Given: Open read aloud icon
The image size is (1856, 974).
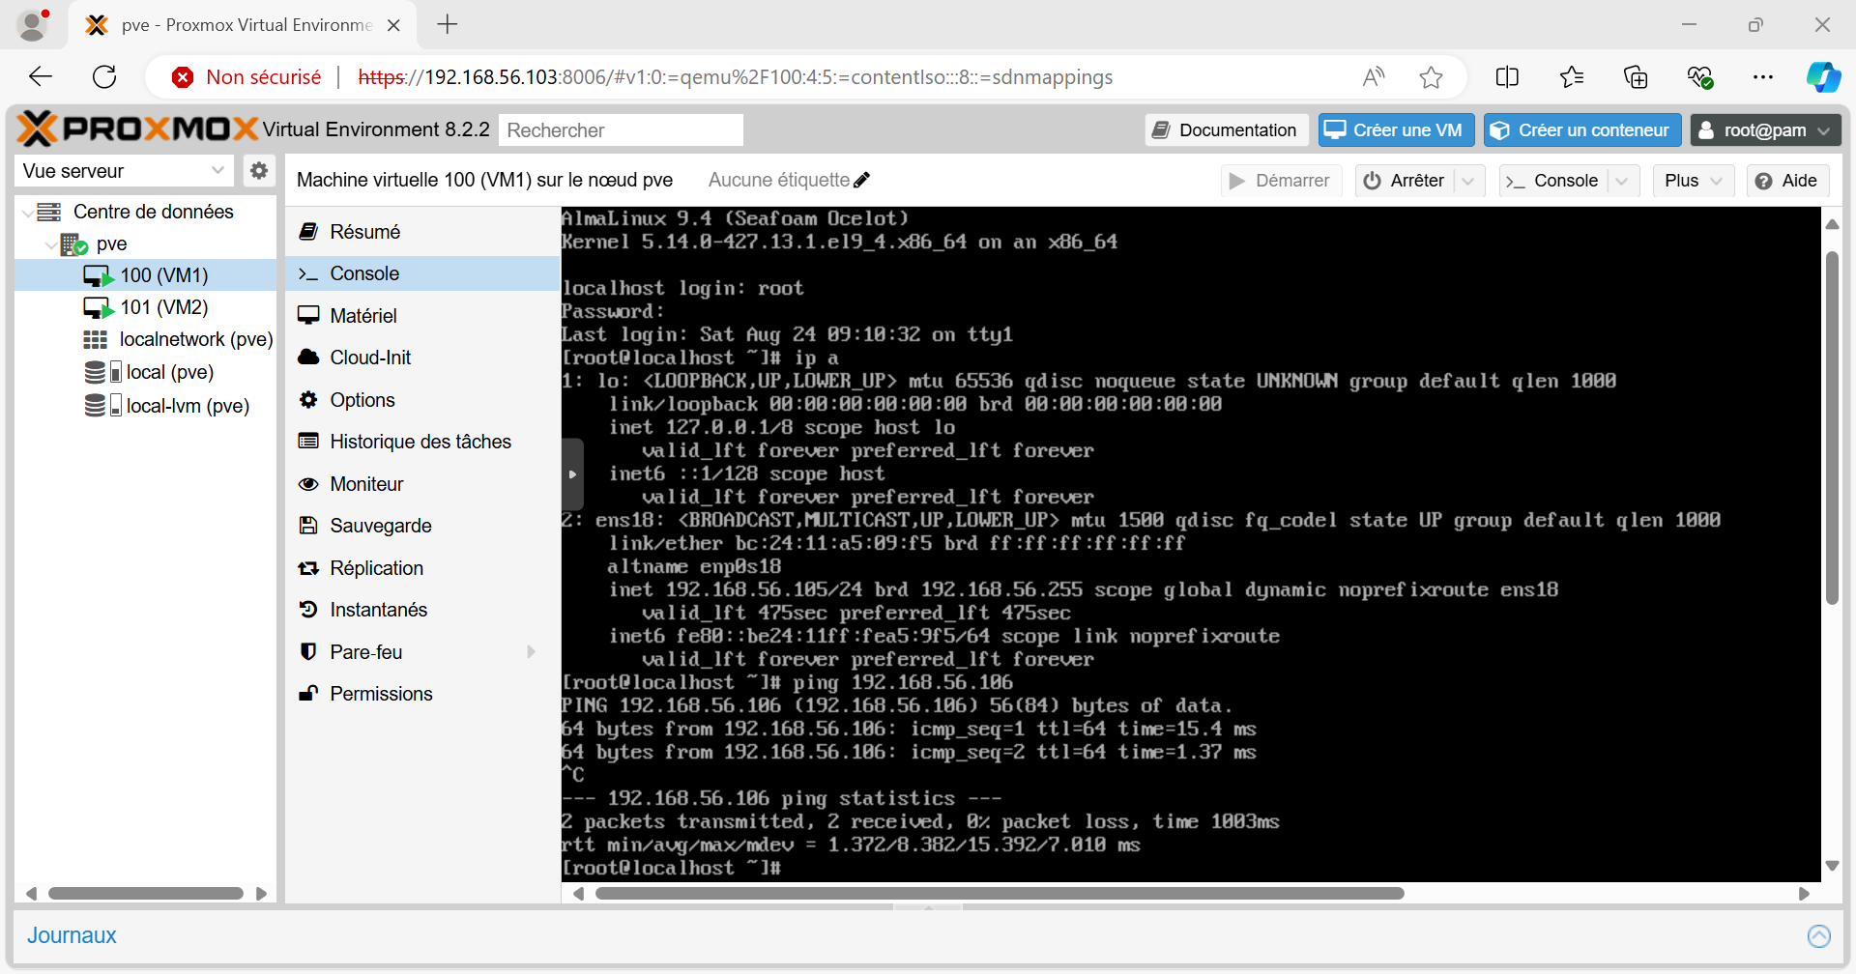Looking at the screenshot, I should pyautogui.click(x=1374, y=77).
